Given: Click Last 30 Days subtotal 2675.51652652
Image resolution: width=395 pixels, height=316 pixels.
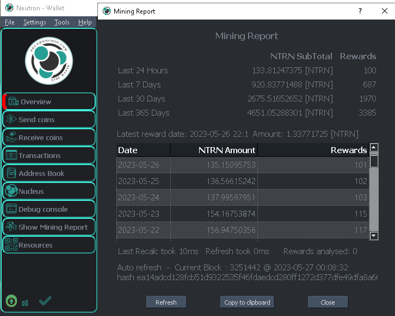Looking at the screenshot, I should tap(290, 98).
